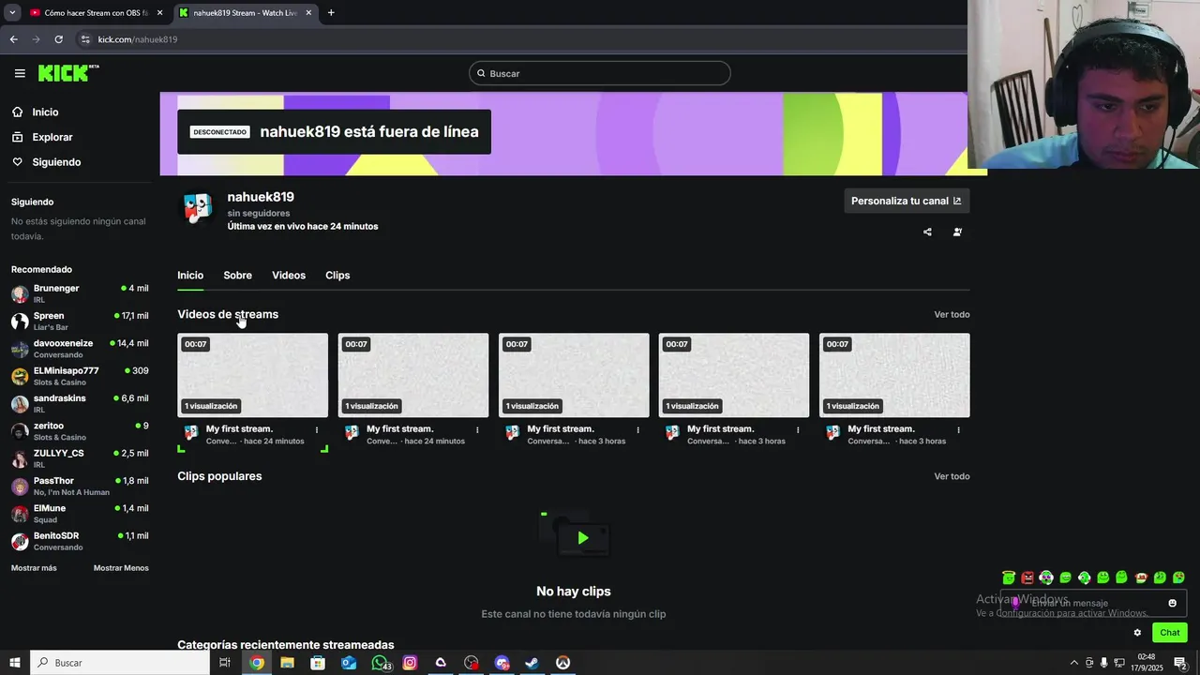Switch to the Sobre tab
This screenshot has height=675, width=1200.
pos(237,276)
